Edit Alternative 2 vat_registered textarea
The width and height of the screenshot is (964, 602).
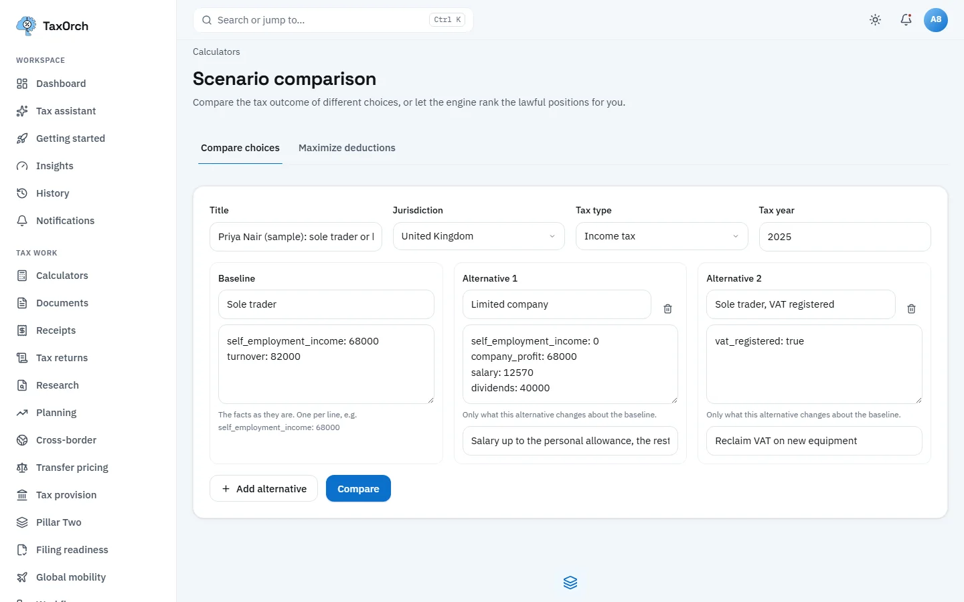(x=814, y=365)
